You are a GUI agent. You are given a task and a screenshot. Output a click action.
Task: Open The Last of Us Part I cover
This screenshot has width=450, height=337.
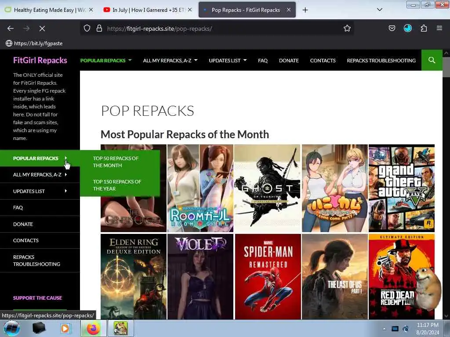click(x=334, y=276)
